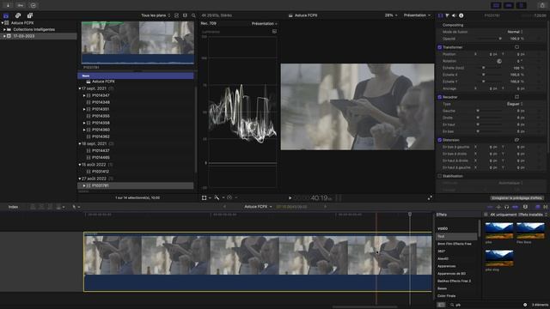Collapse the 17 sept. 2021 group

(80, 88)
